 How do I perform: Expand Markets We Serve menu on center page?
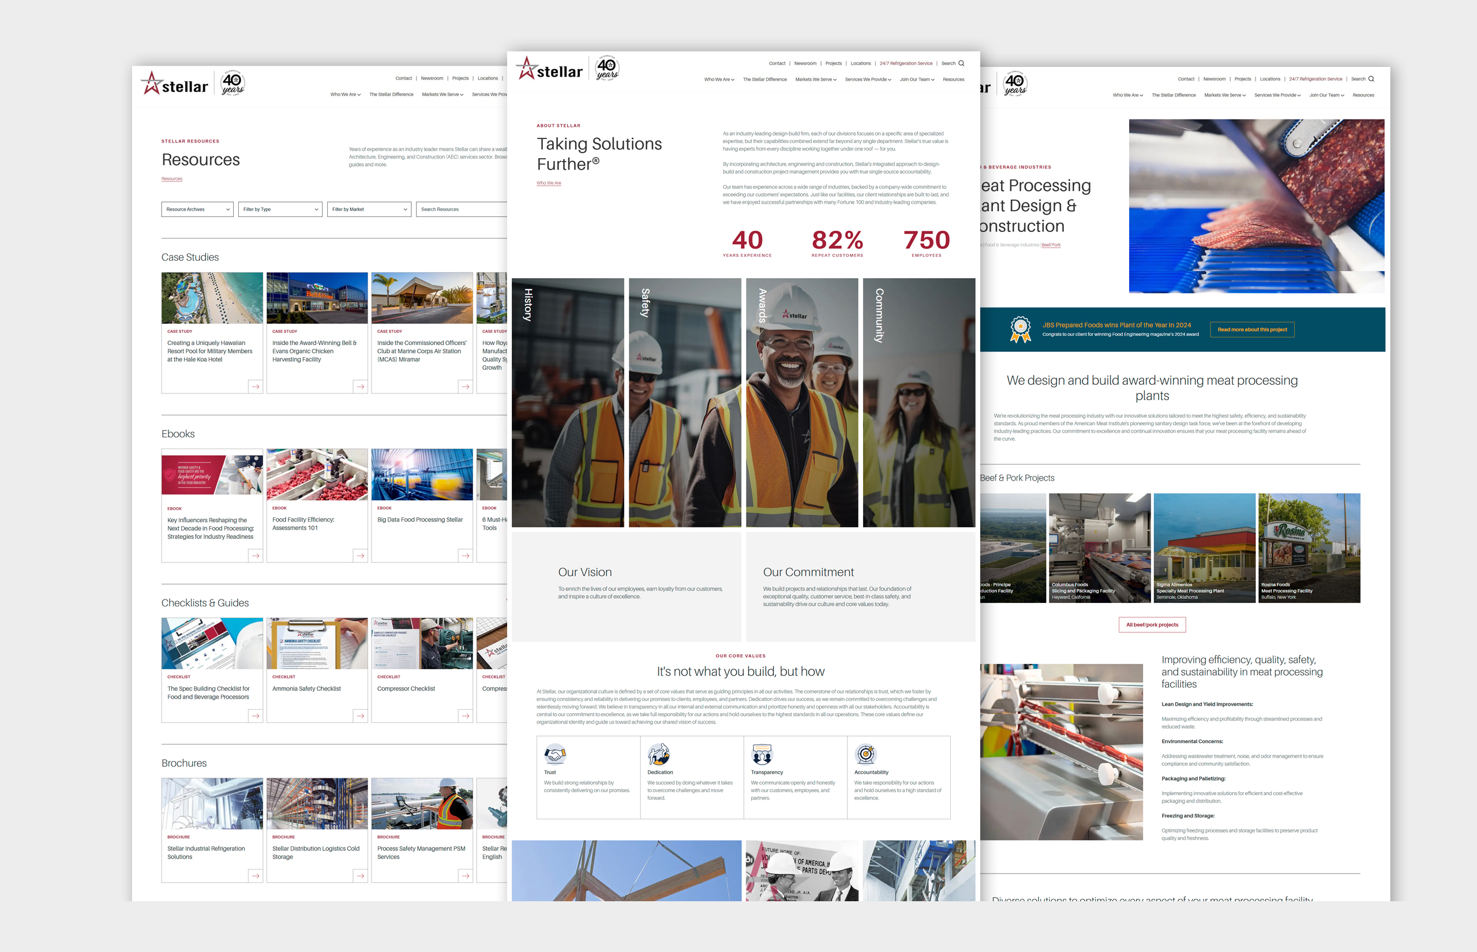click(816, 79)
